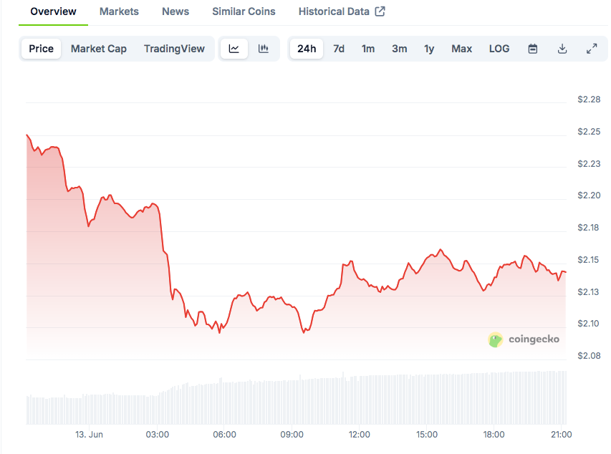
Task: Open the Markets tab
Action: click(119, 11)
